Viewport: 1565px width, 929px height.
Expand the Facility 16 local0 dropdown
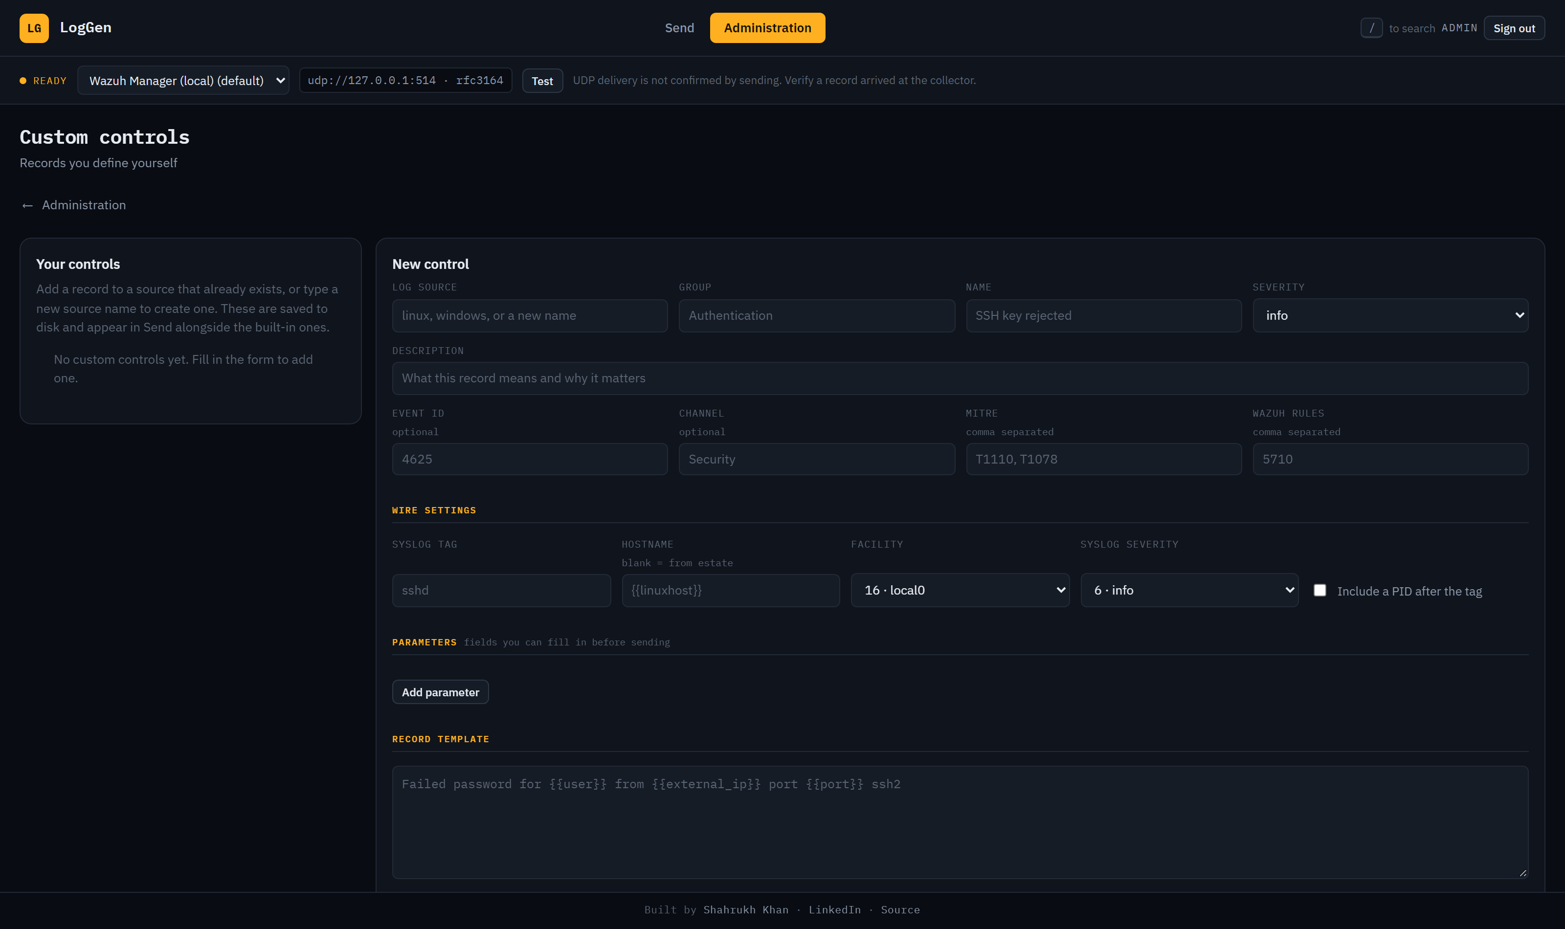pos(960,590)
